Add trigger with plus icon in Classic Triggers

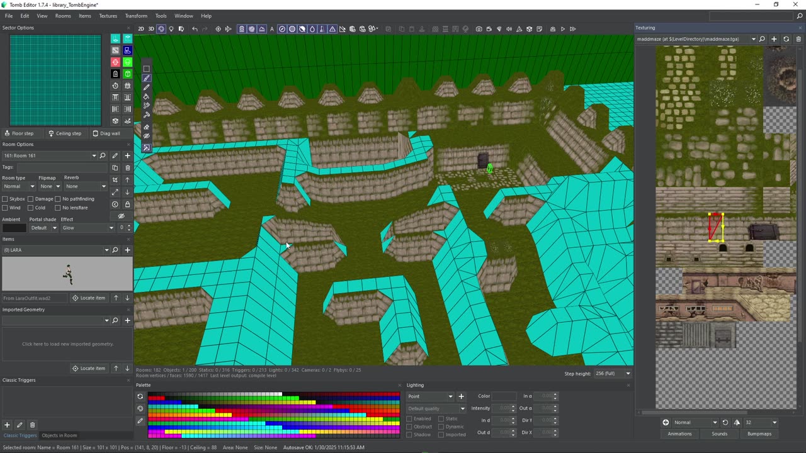pos(7,425)
